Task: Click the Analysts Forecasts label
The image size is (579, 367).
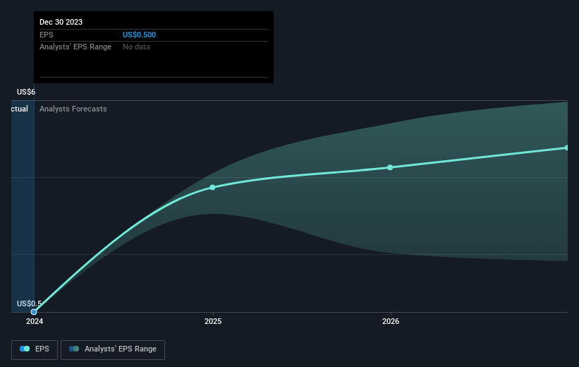Action: [x=73, y=109]
